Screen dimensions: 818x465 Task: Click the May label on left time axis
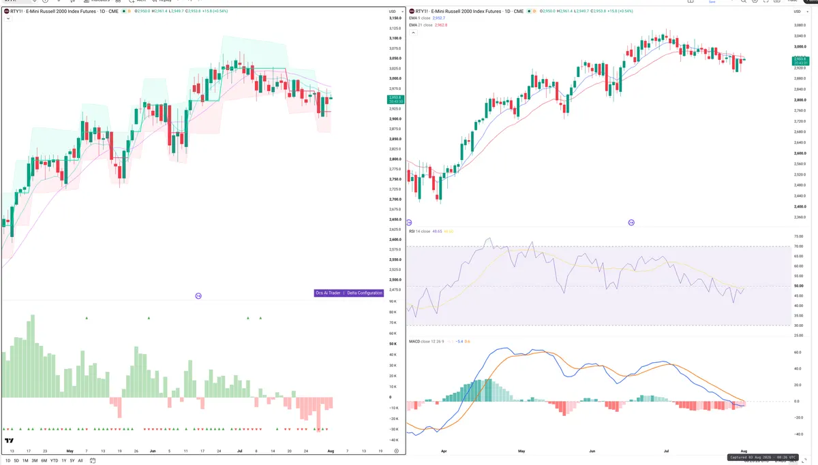[x=70, y=451]
